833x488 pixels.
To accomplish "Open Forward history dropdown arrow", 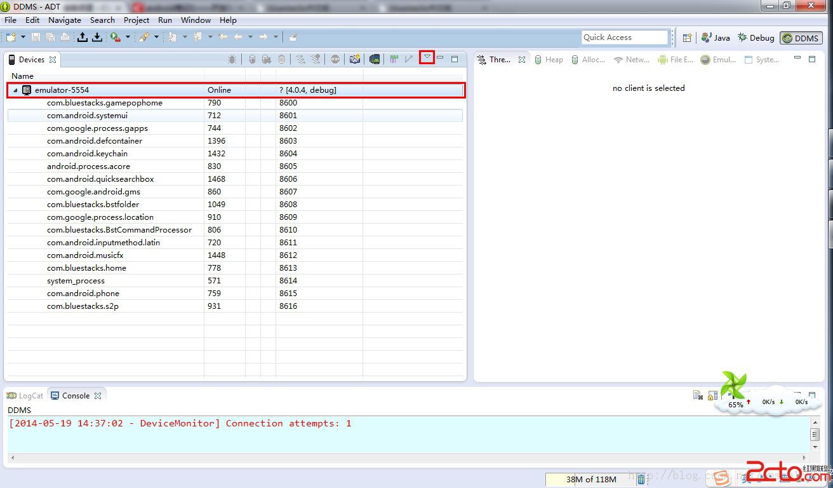I will click(x=275, y=37).
